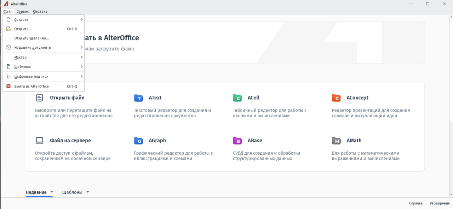The width and height of the screenshot is (453, 209).
Task: Open the Сервис menu
Action: (23, 11)
